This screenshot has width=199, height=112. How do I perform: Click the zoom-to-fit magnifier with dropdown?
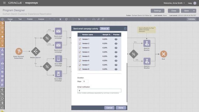(x=94, y=19)
